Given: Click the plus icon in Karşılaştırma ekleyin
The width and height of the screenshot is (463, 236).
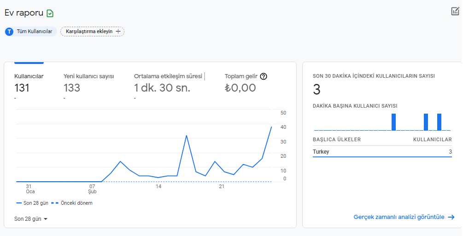Looking at the screenshot, I should pos(118,31).
